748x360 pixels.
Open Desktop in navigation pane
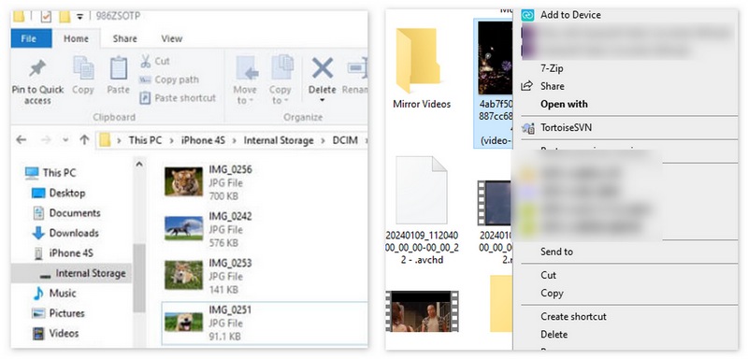coord(58,194)
